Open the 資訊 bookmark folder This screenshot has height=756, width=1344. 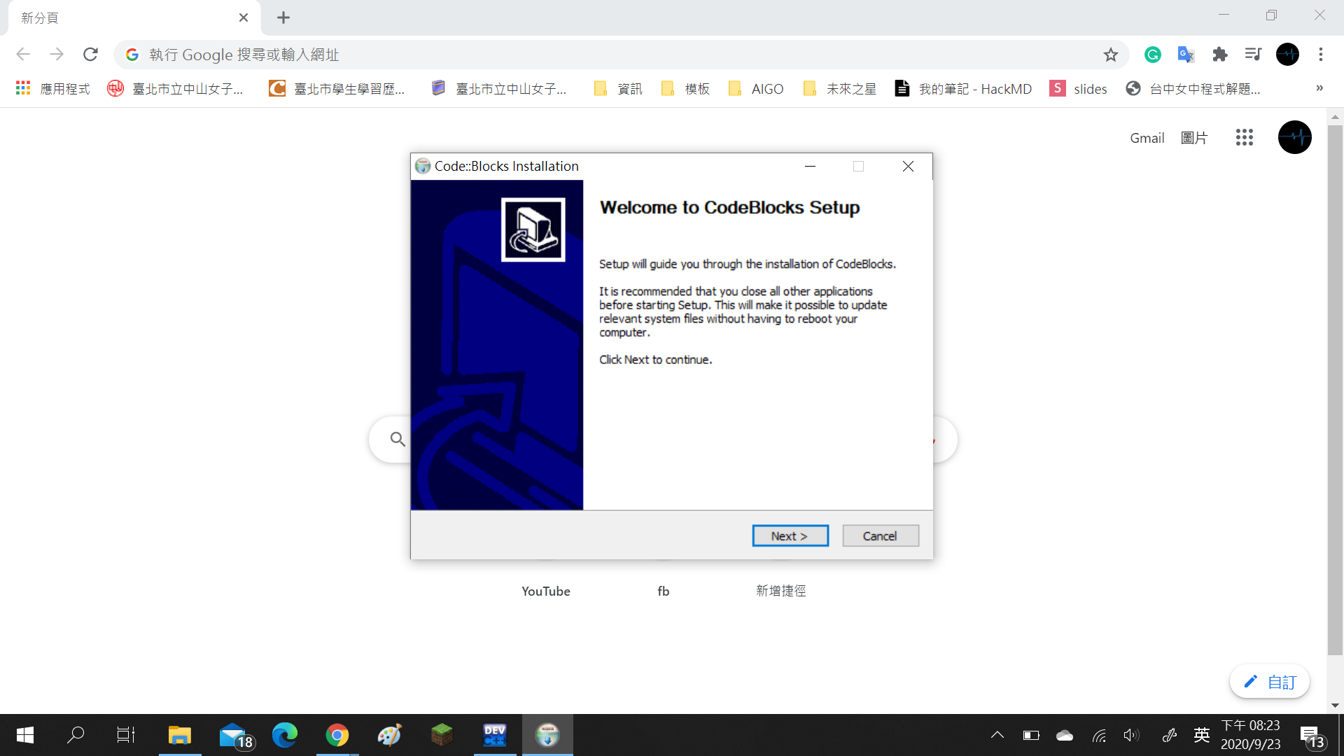pyautogui.click(x=617, y=89)
